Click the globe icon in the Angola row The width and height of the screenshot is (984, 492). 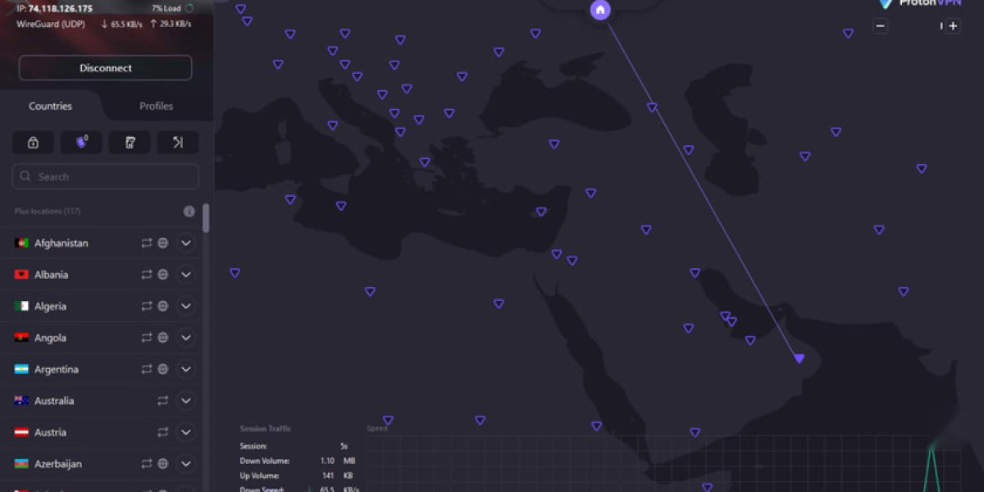coord(163,338)
